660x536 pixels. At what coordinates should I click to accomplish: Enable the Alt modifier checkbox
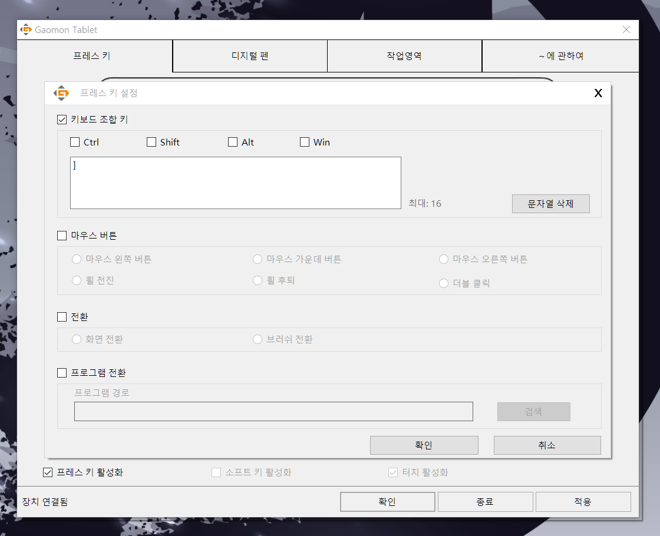tap(233, 142)
